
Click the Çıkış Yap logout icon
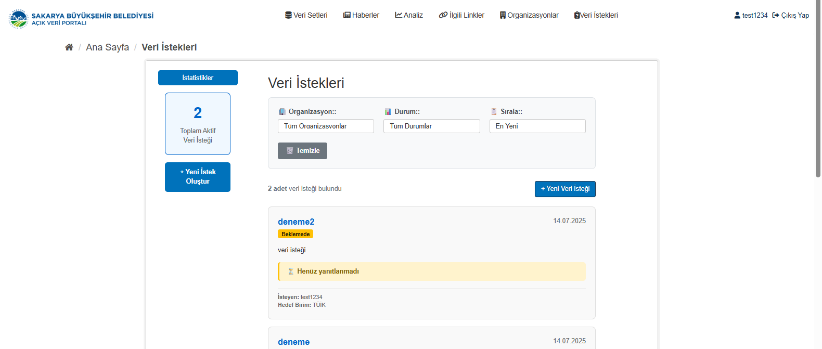pos(776,15)
